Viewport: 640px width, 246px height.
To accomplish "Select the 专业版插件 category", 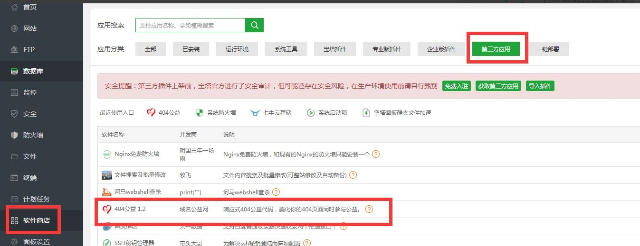I will (387, 49).
